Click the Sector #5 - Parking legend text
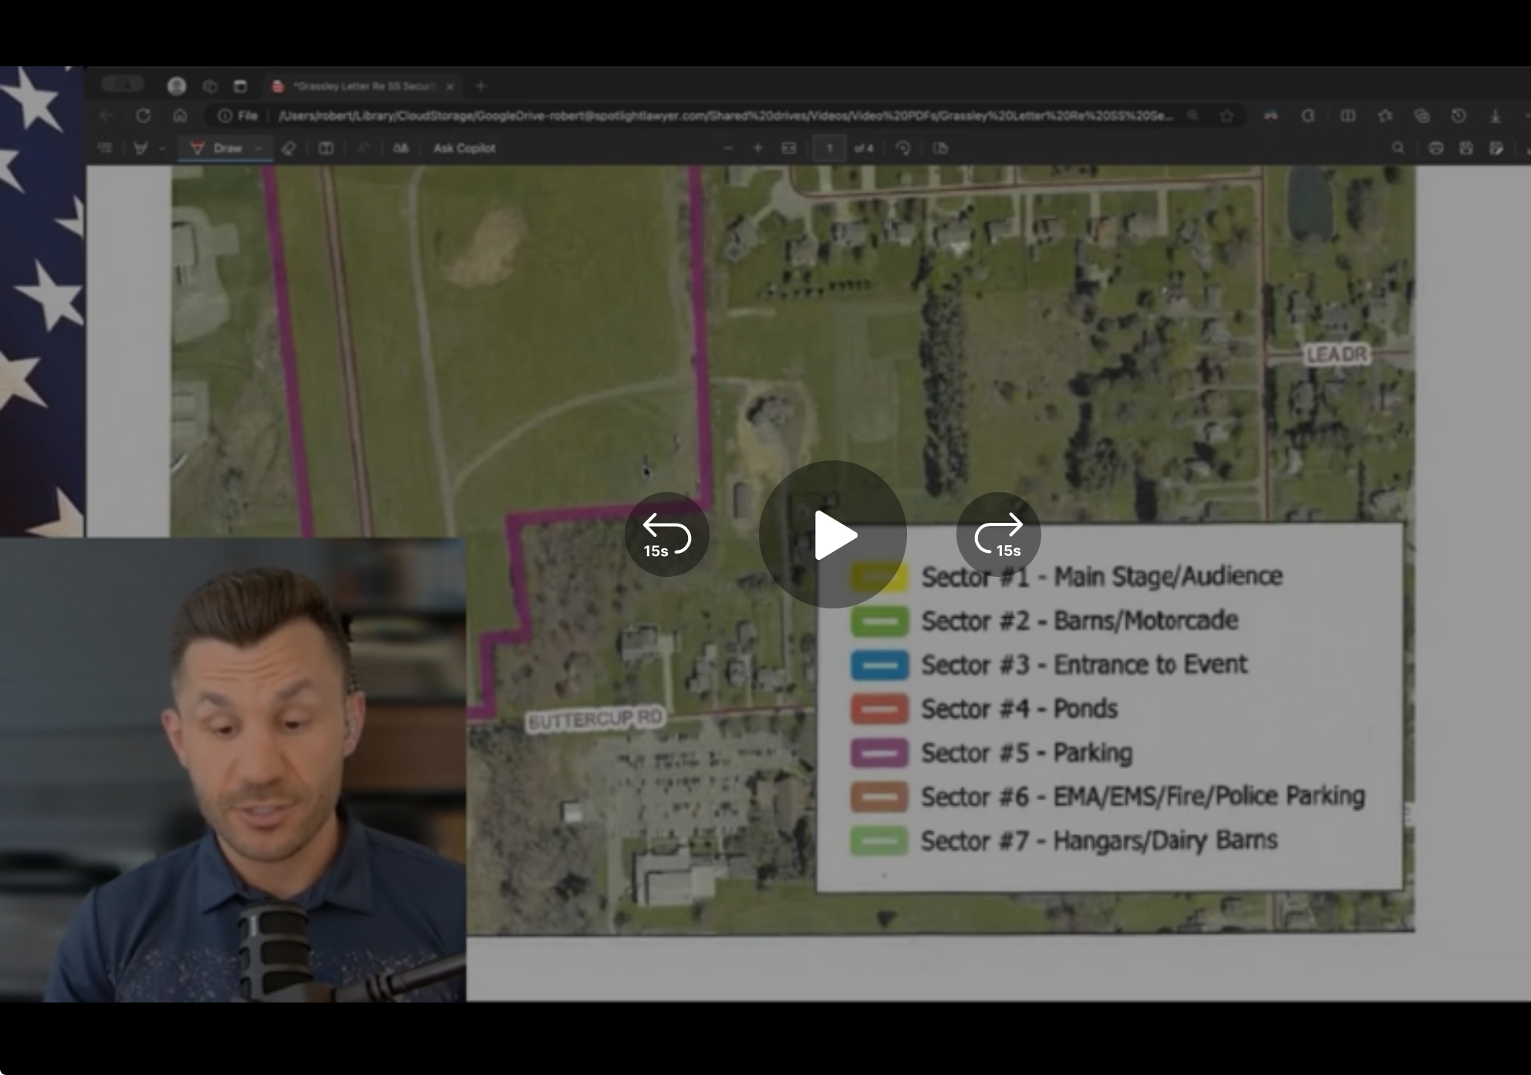The image size is (1531, 1075). pyautogui.click(x=1027, y=753)
